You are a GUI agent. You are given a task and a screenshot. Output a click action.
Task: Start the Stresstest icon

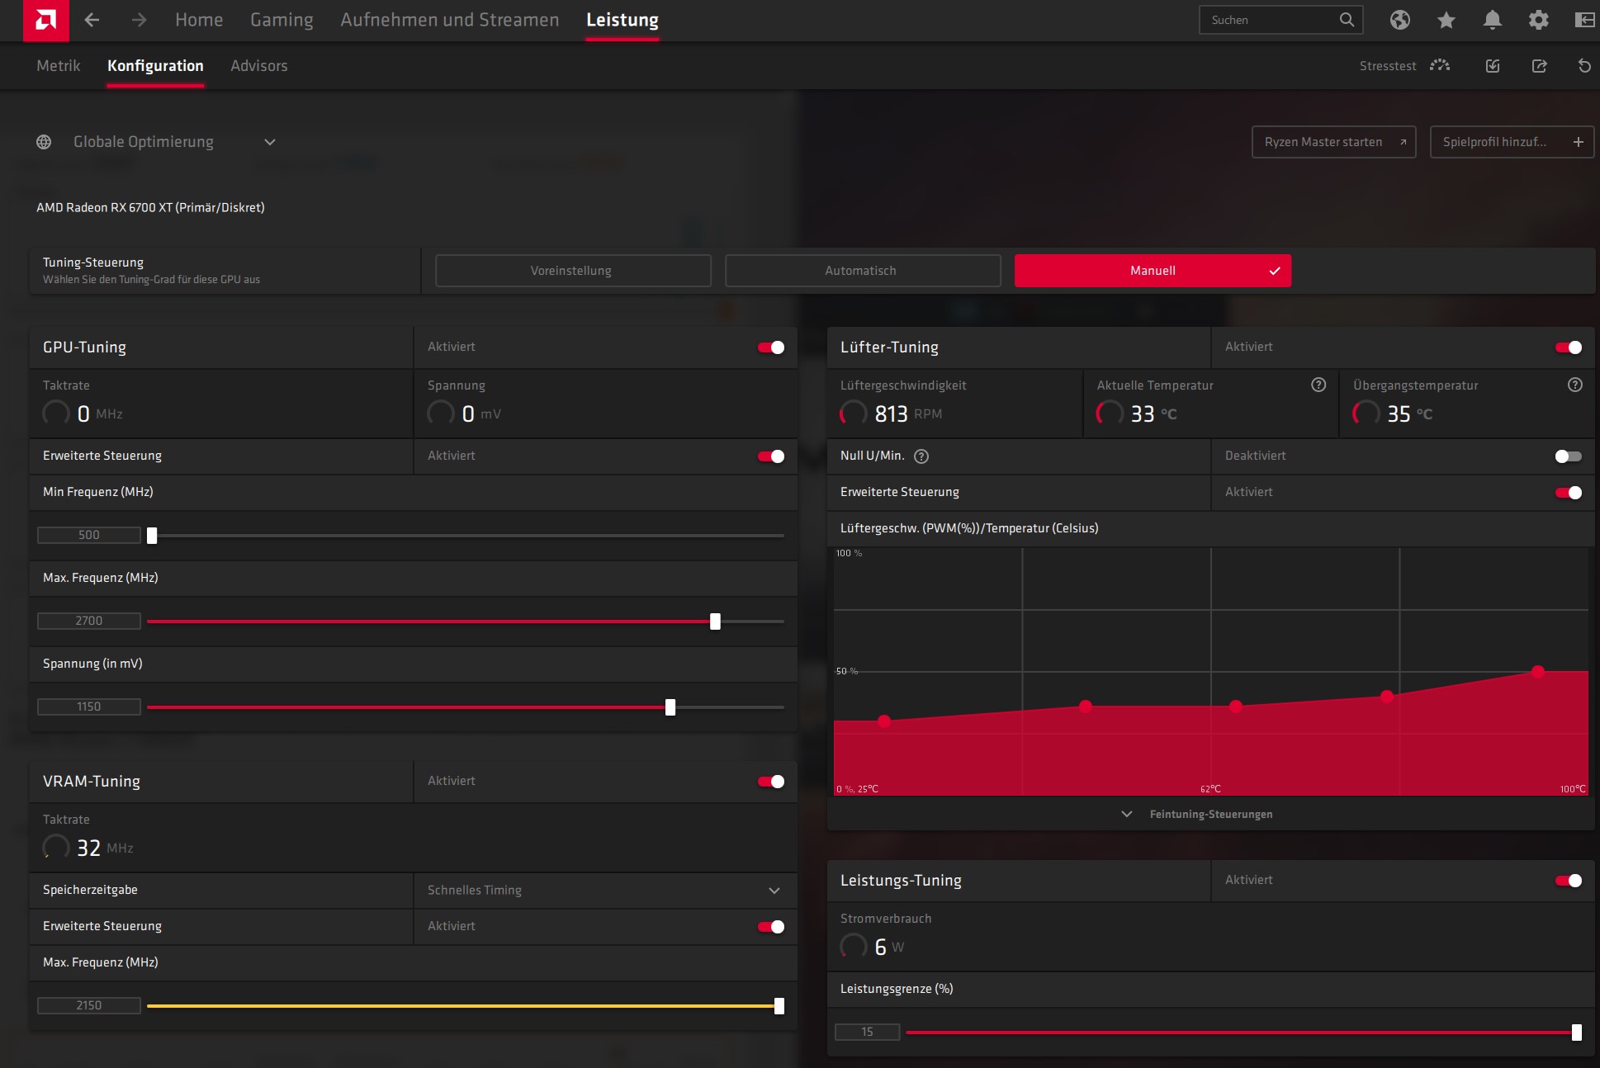click(x=1440, y=65)
